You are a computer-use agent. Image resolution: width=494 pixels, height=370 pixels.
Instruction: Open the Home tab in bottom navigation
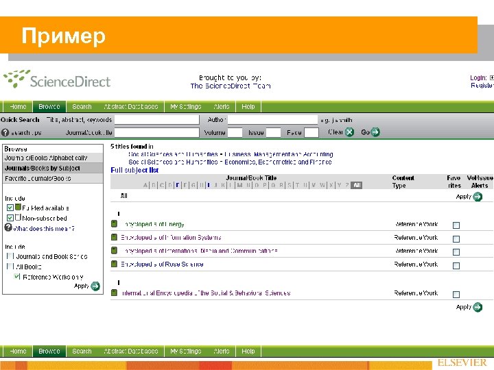tap(18, 351)
